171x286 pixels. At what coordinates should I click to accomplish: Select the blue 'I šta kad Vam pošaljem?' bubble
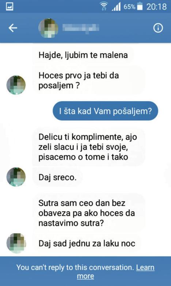click(x=105, y=111)
